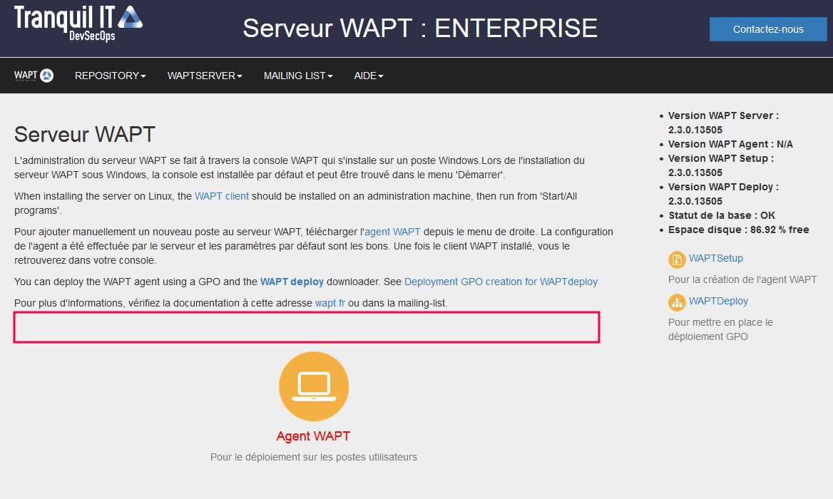Click 'Pour le déploiement sur les postes utilisateurs' caption
Viewport: 833px width, 499px height.
click(313, 456)
